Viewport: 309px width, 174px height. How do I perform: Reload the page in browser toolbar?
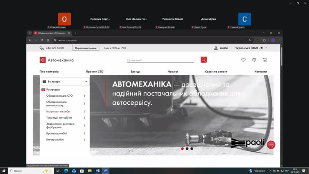point(42,40)
